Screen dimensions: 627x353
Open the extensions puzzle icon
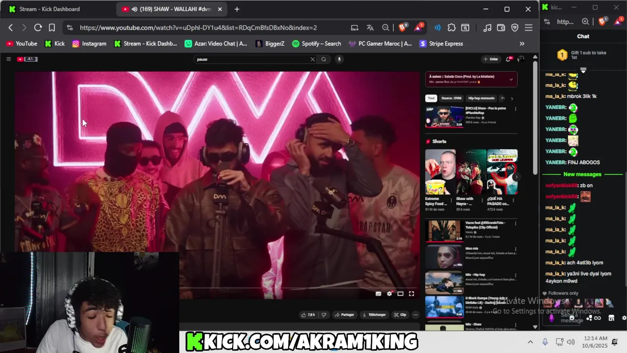pyautogui.click(x=452, y=27)
